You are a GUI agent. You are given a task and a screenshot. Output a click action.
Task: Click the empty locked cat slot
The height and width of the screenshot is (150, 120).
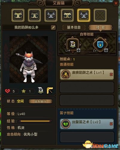100,15
